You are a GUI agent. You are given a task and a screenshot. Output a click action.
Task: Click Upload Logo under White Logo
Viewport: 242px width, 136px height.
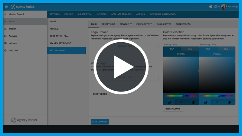pyautogui.click(x=125, y=77)
